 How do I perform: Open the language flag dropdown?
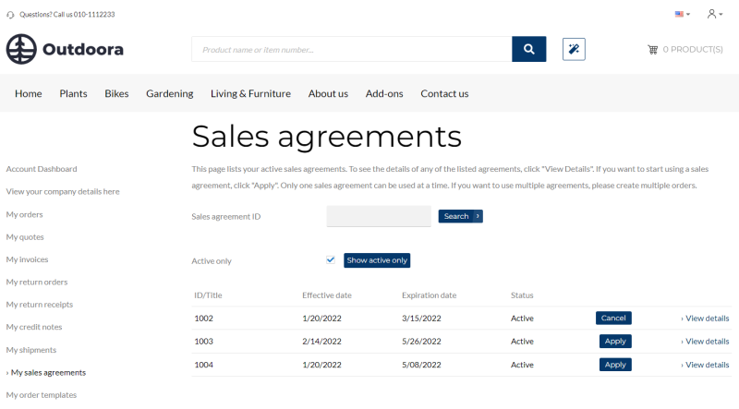pos(682,14)
